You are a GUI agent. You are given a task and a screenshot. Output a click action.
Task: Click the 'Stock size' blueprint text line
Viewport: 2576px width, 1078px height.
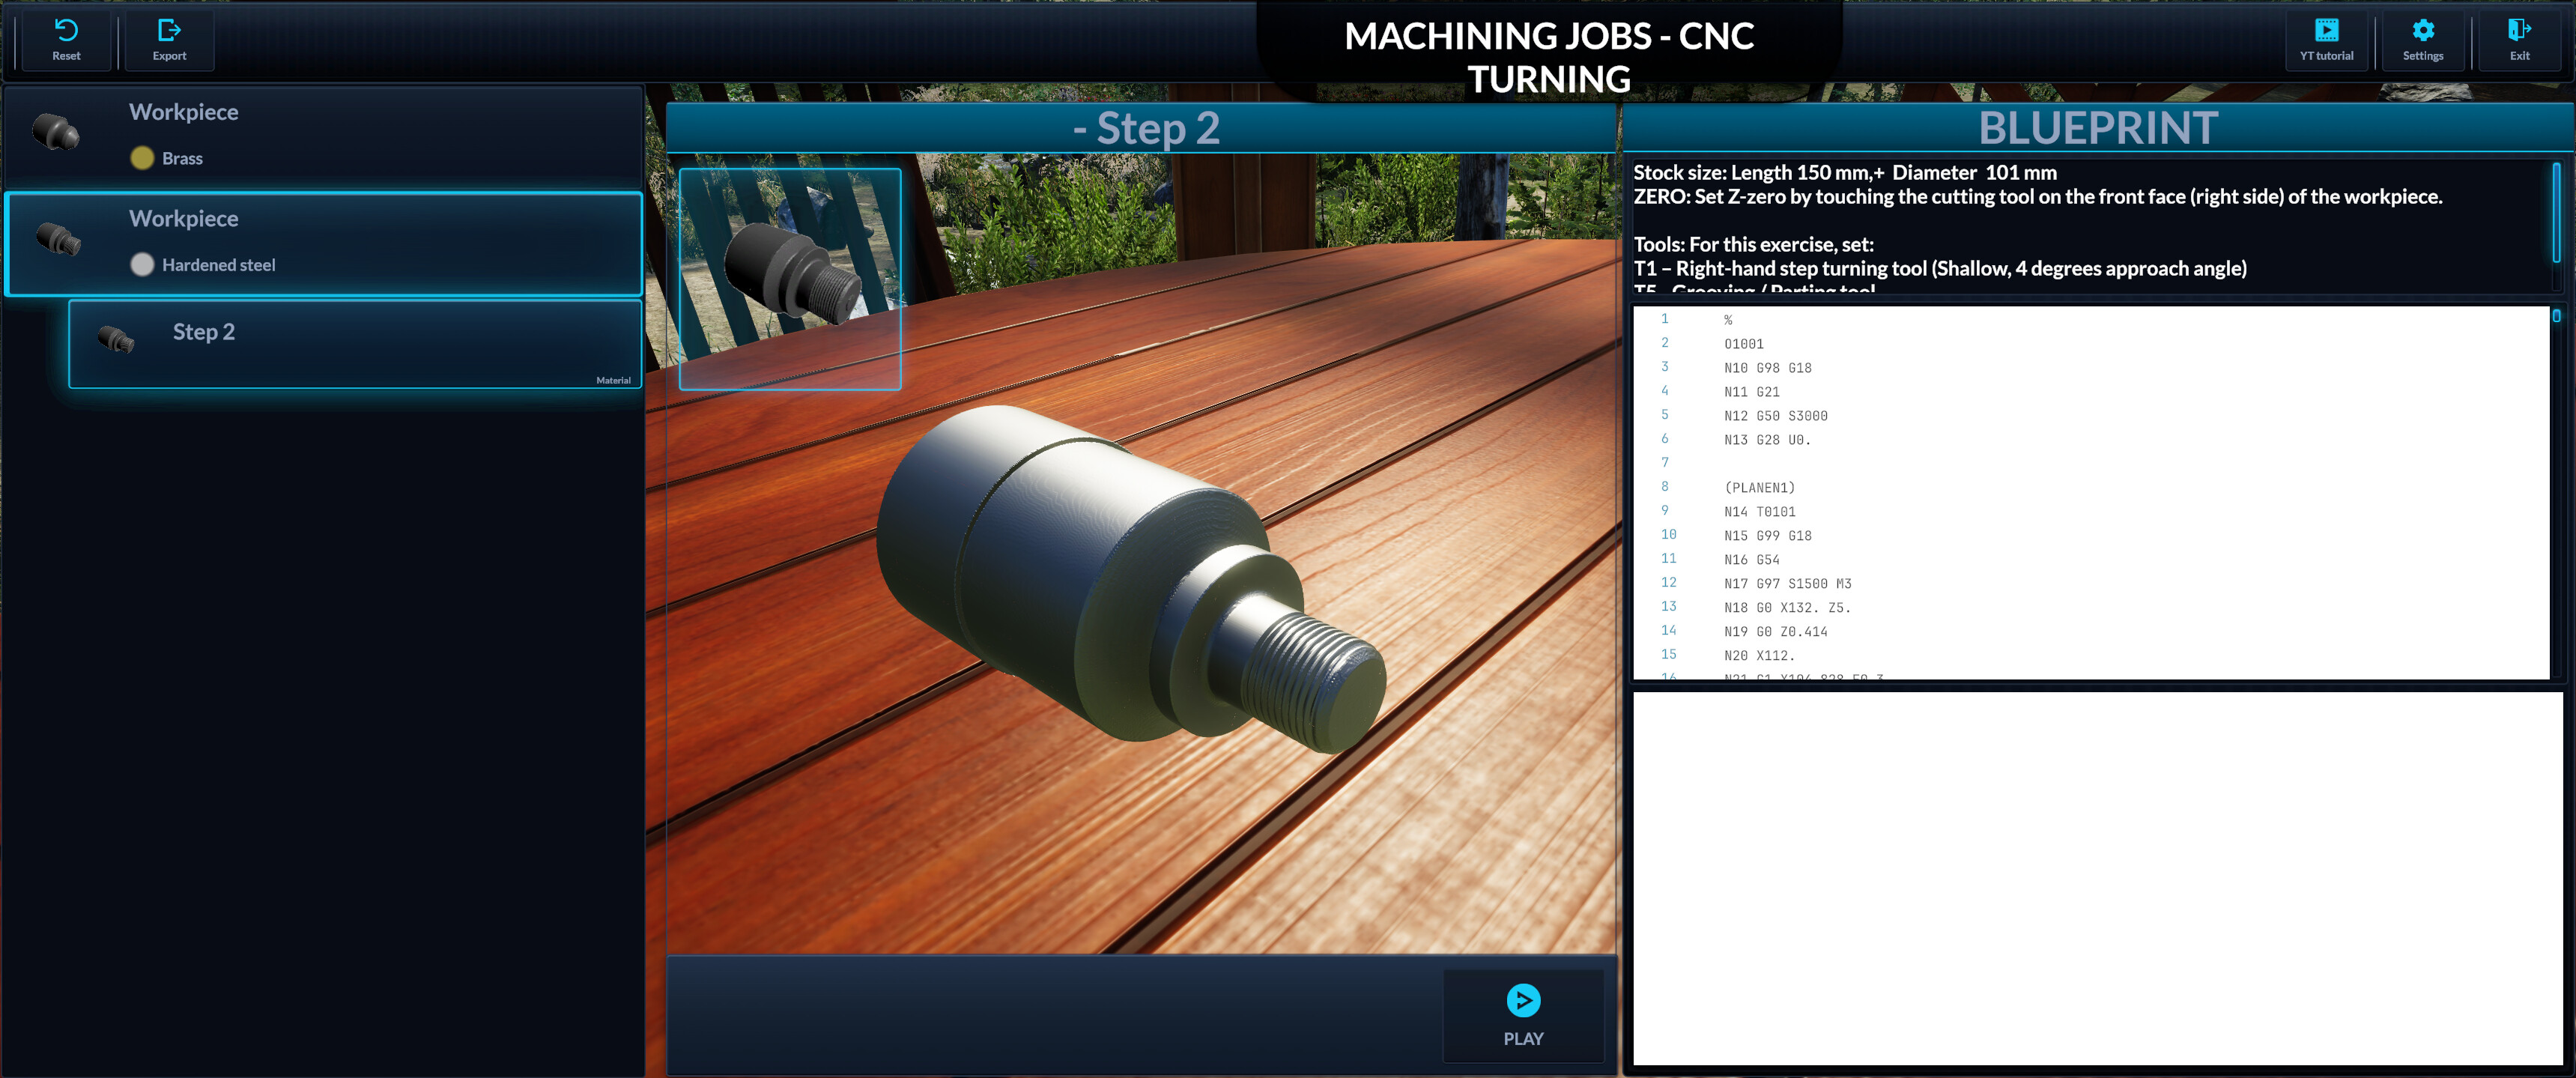coord(1845,172)
